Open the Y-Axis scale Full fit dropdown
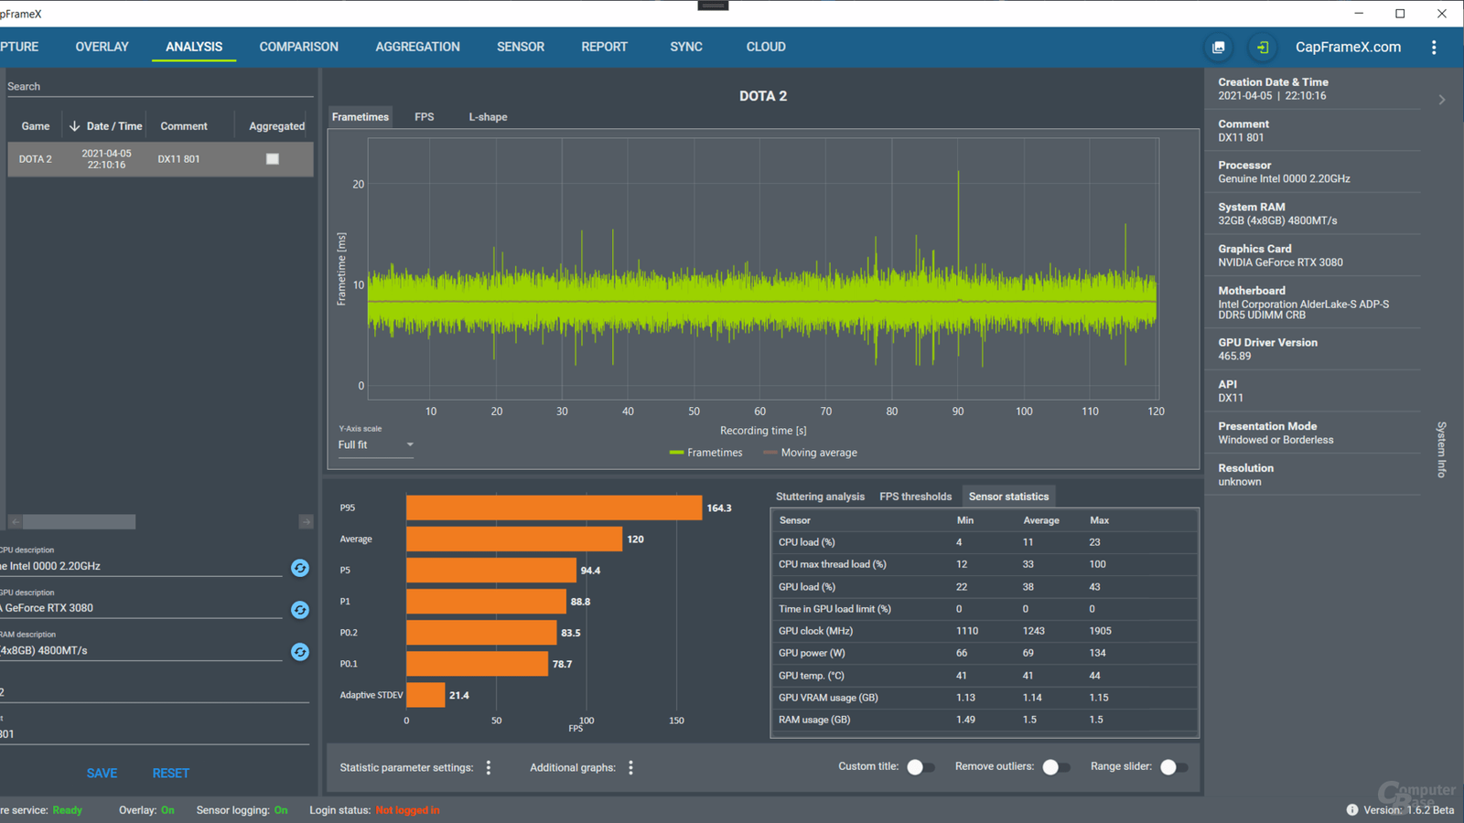The width and height of the screenshot is (1464, 823). pos(375,445)
